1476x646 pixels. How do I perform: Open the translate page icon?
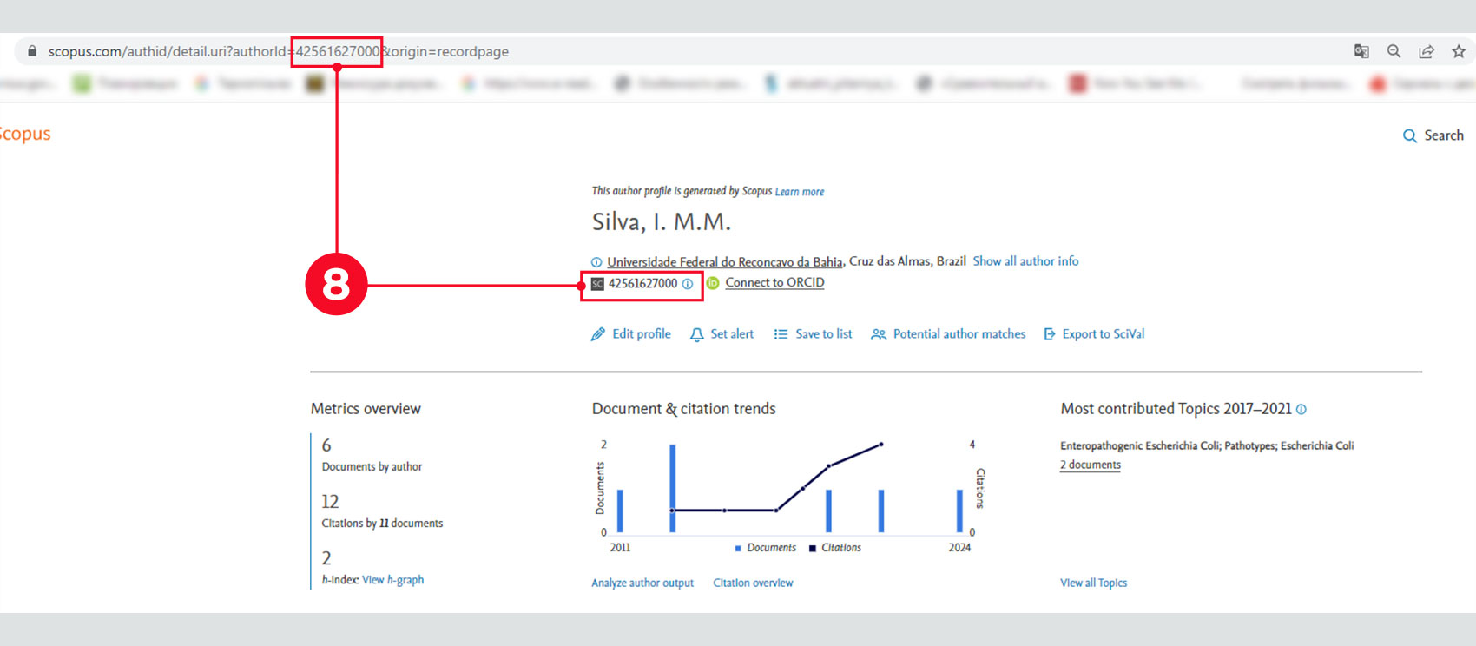click(1361, 51)
